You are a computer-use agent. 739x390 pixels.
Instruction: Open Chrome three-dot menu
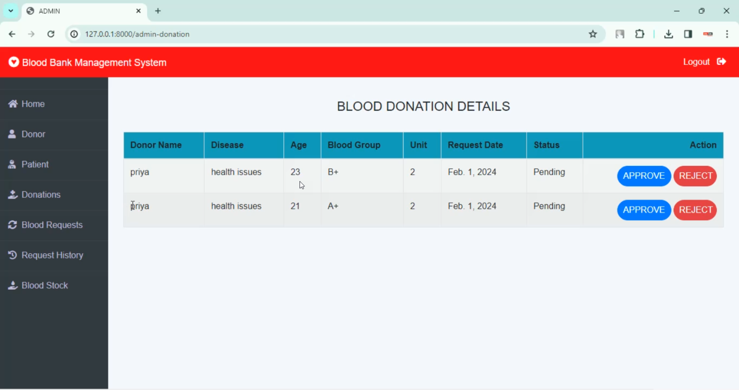[x=727, y=34]
